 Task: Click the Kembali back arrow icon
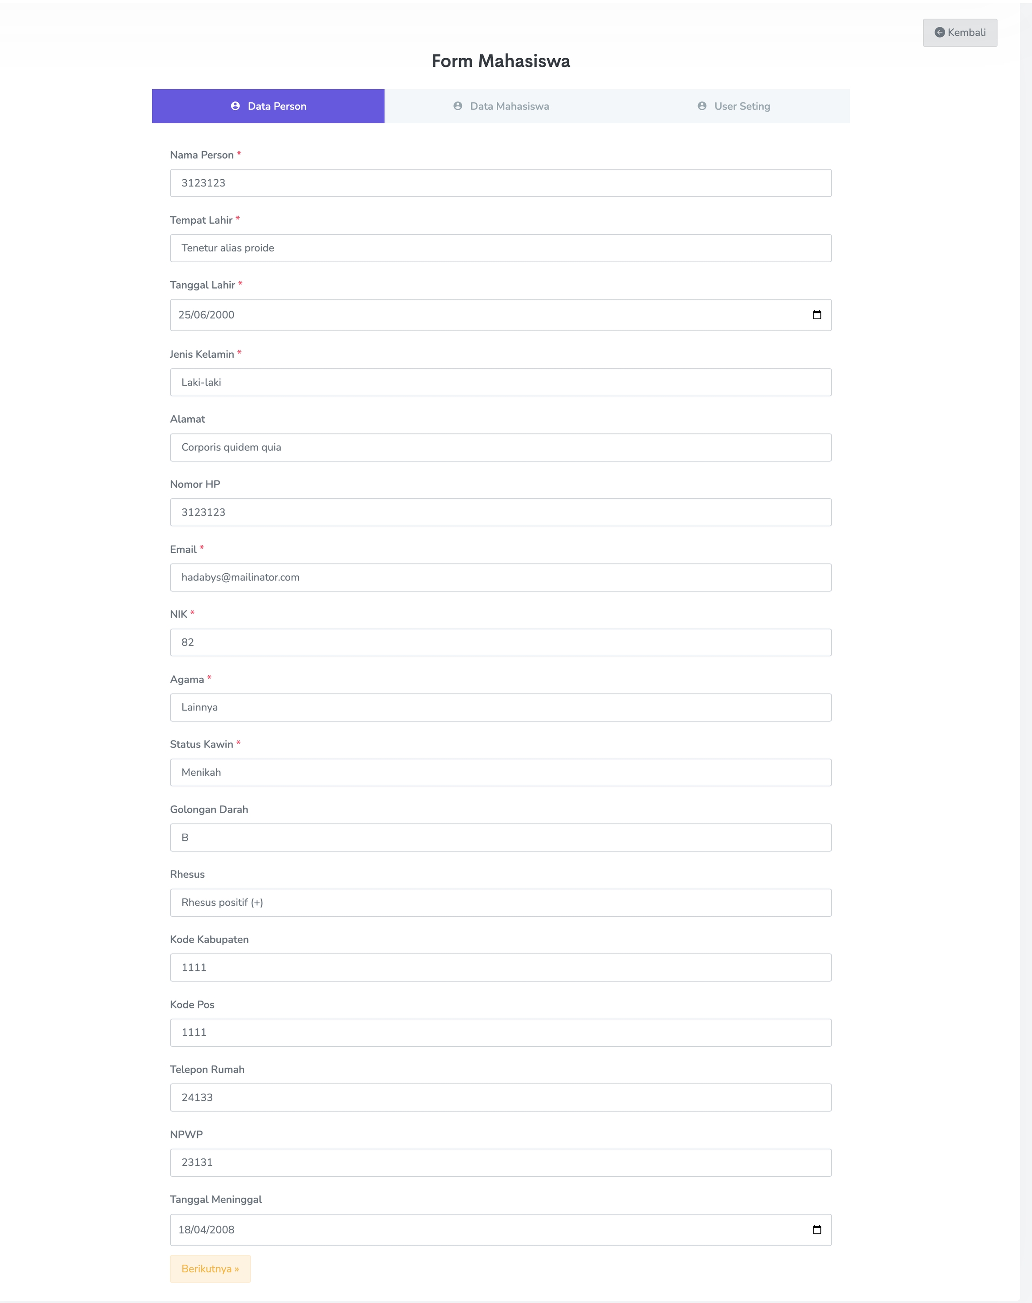coord(939,33)
